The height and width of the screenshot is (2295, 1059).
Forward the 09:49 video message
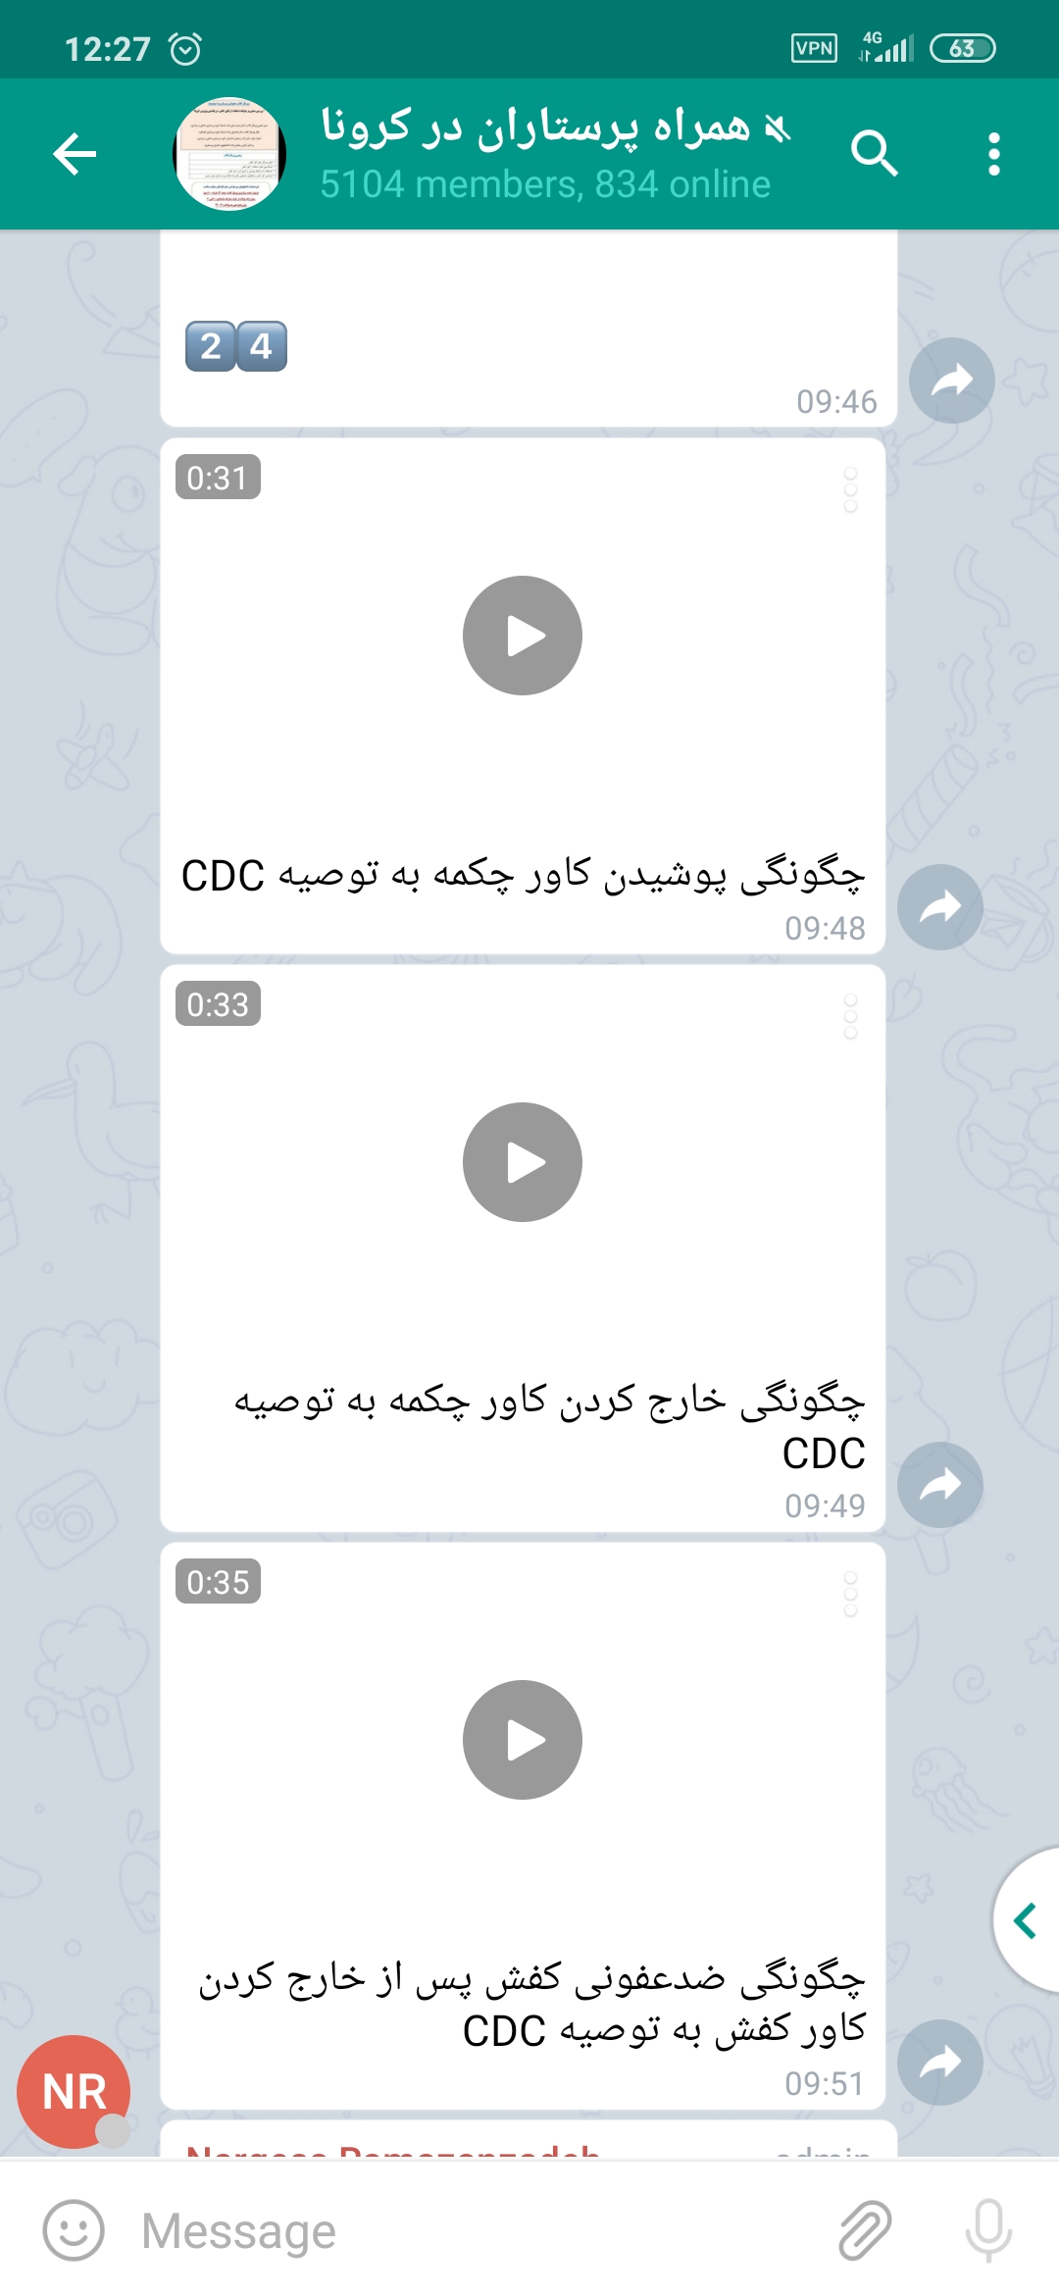pos(940,1485)
